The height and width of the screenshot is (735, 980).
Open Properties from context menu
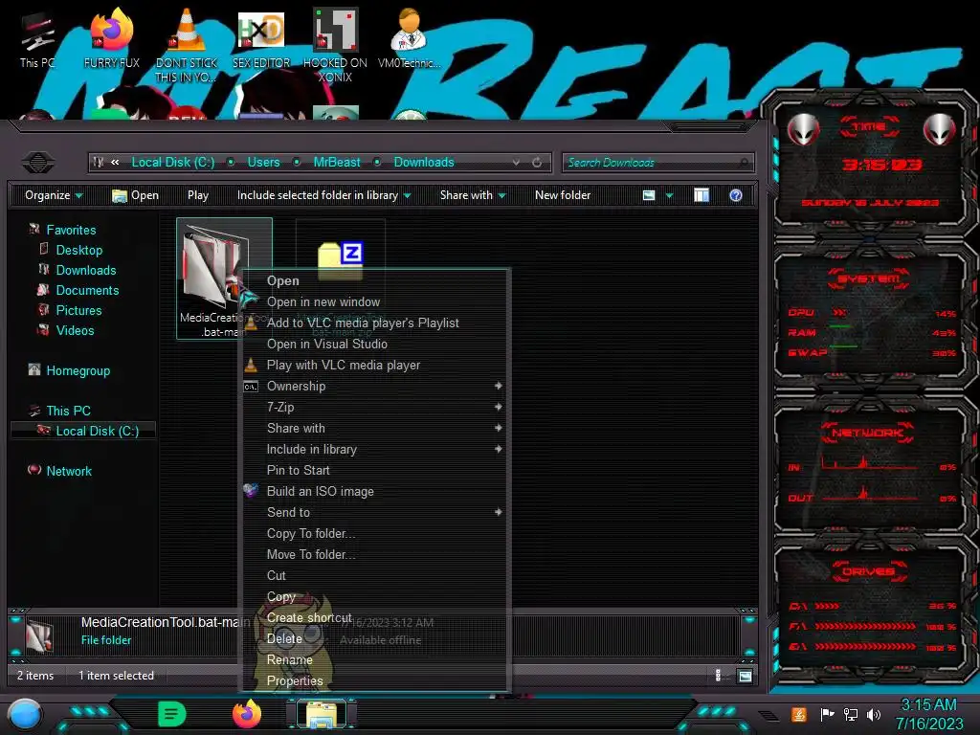click(374, 681)
